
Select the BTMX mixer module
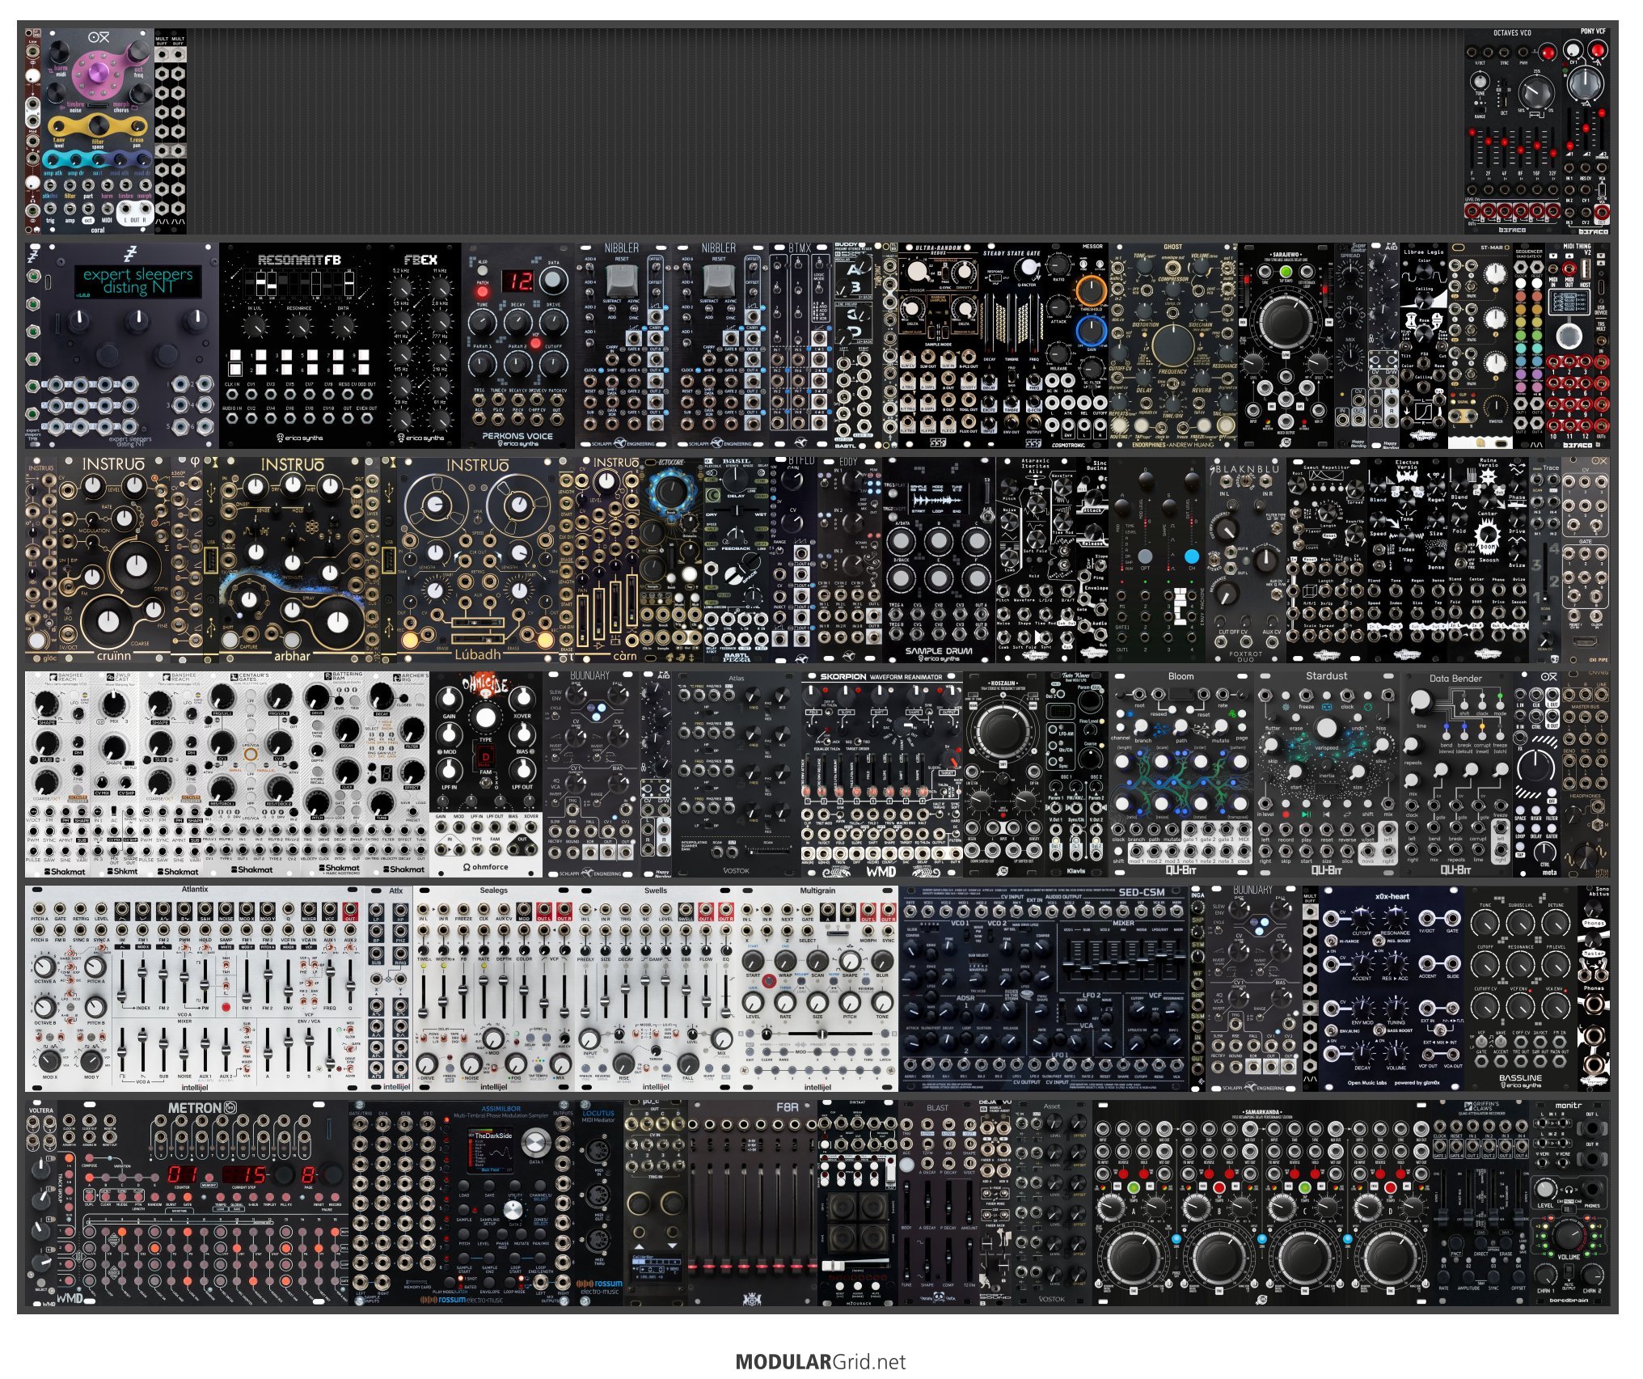pyautogui.click(x=800, y=345)
